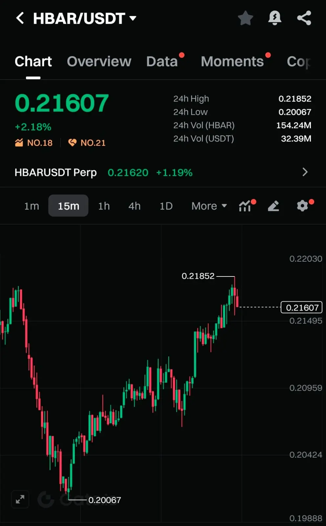326x526 pixels.
Task: Tap the 0.20424 axis label
Action: (306, 455)
